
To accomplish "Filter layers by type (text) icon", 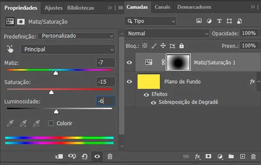I will coord(219,21).
